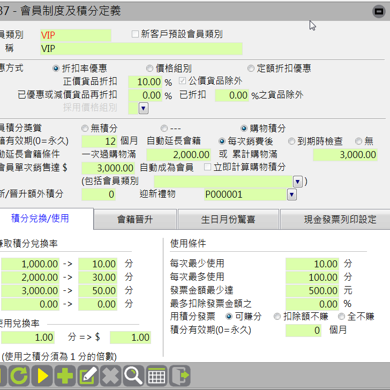This screenshot has height=390, width=390.
Task: Open the 迎新禮物 P000001 dropdown
Action: [291, 194]
